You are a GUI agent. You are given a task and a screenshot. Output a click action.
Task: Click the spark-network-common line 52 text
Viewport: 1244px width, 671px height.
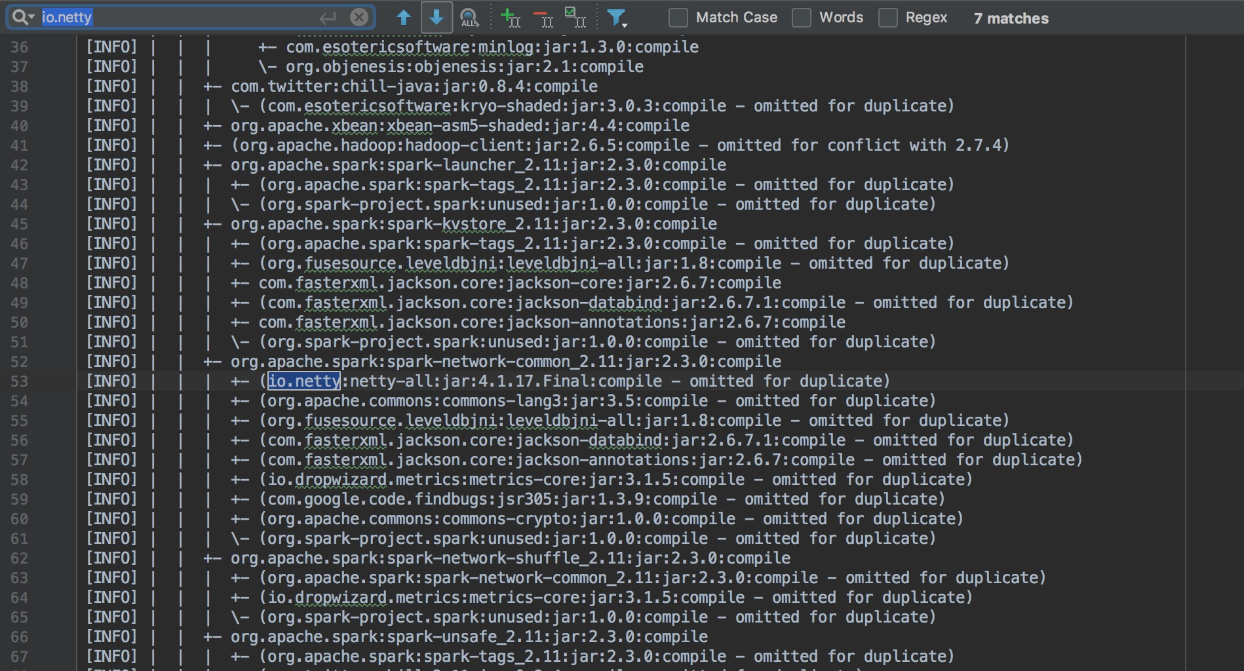click(506, 362)
